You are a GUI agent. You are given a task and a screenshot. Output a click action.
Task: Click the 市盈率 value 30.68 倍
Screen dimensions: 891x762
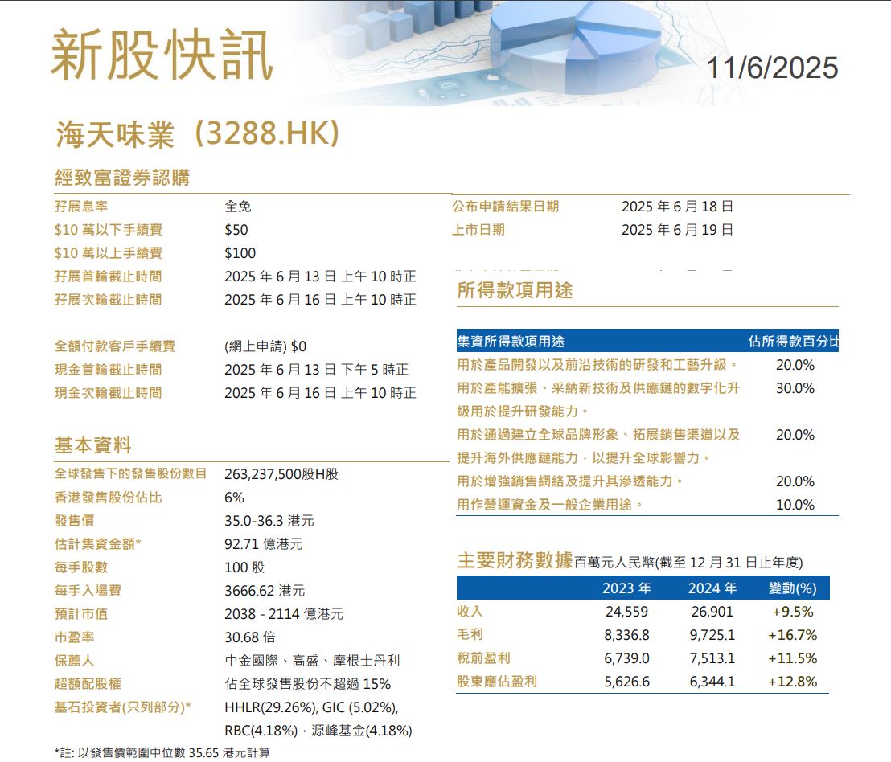coord(250,637)
